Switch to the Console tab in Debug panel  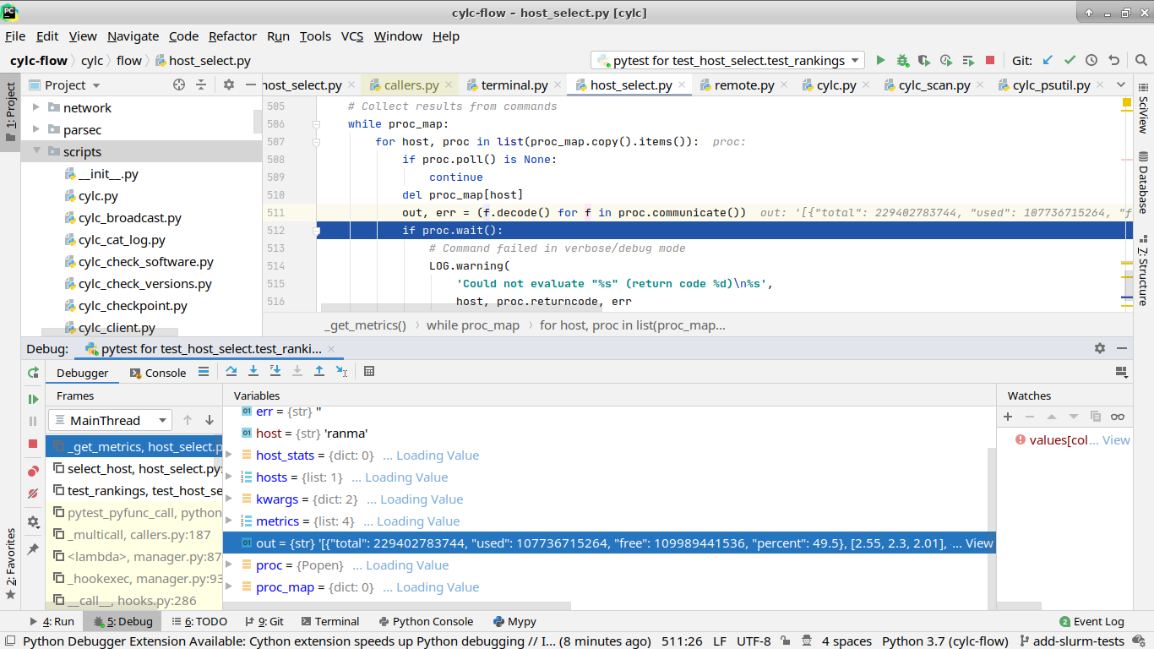165,372
